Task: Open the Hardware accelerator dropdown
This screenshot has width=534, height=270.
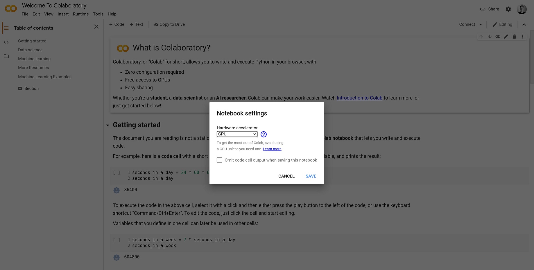Action: 237,134
